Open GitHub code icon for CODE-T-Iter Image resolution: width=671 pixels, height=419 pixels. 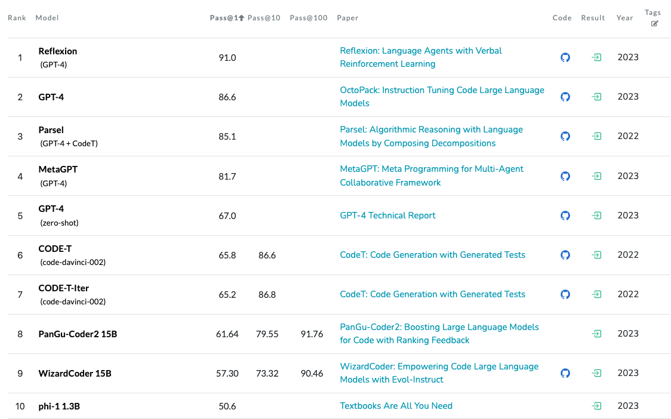coord(565,294)
